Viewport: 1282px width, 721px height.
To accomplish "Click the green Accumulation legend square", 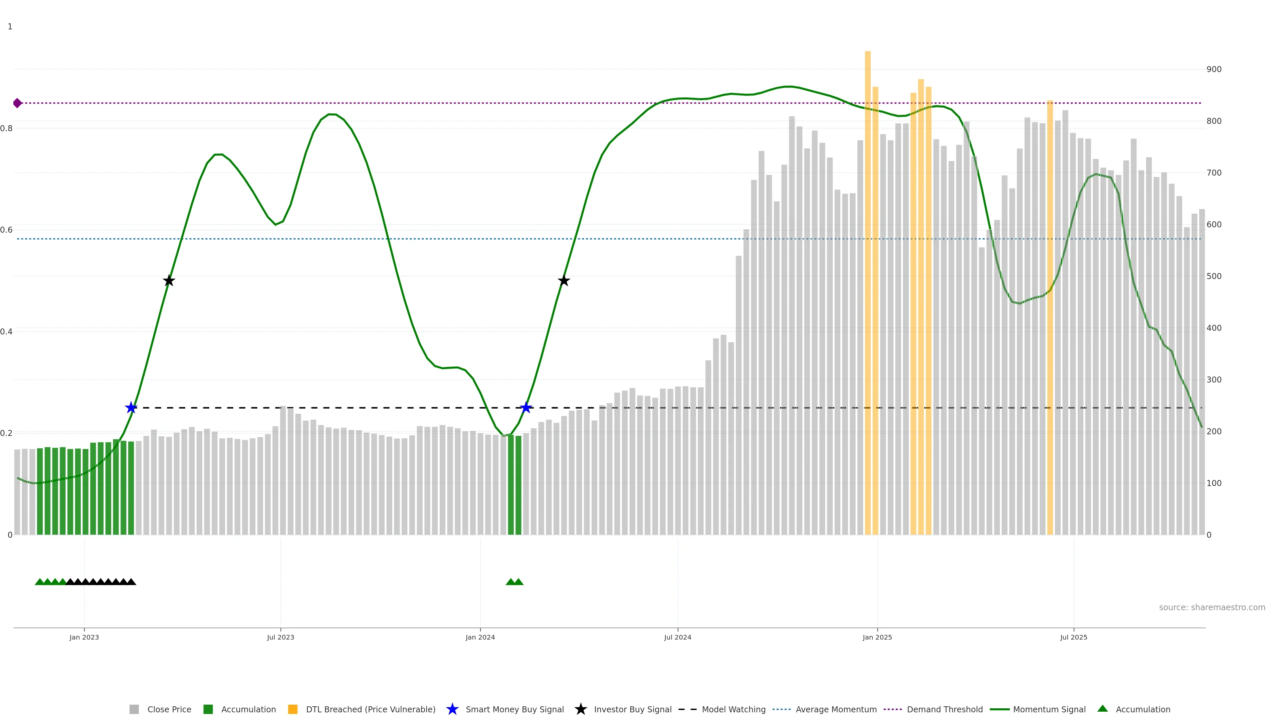I will click(208, 710).
